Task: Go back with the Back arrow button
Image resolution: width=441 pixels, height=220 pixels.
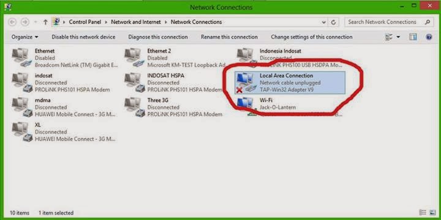Action: click(x=12, y=22)
